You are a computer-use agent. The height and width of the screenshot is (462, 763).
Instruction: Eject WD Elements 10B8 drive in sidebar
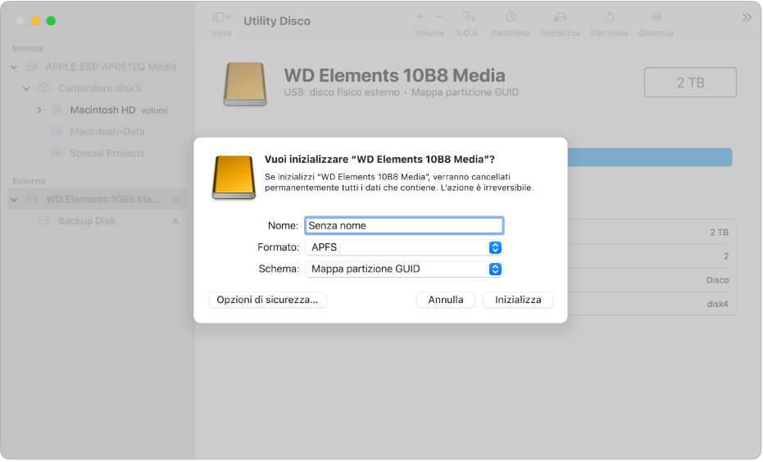pos(175,199)
